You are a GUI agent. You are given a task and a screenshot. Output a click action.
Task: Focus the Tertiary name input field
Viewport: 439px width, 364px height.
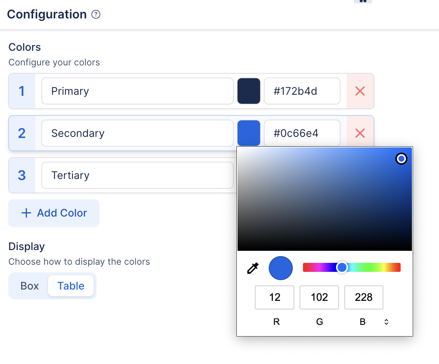(137, 175)
